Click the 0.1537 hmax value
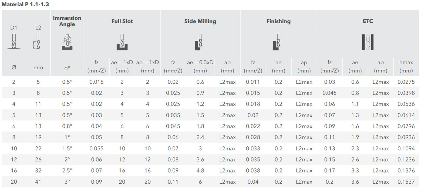This screenshot has height=189, width=421. (406, 182)
